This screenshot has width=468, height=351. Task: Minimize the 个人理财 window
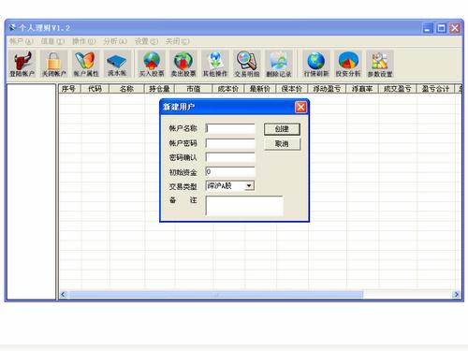428,28
